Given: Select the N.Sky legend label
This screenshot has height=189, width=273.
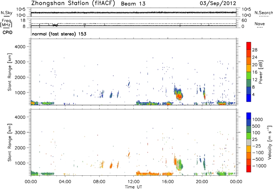Looking at the screenshot, I should 6,13.
